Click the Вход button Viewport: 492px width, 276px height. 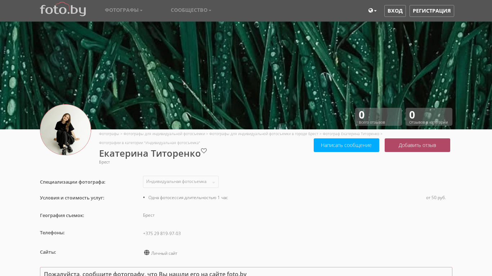(x=395, y=11)
